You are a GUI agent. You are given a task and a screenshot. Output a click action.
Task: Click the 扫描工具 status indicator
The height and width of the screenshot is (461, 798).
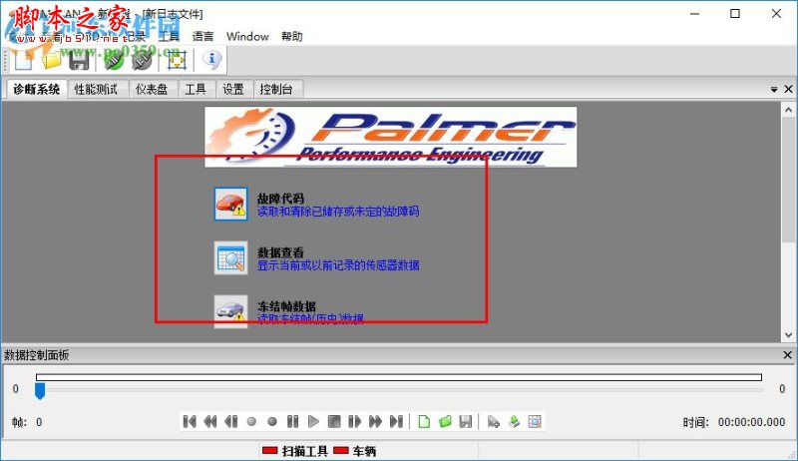(x=295, y=451)
